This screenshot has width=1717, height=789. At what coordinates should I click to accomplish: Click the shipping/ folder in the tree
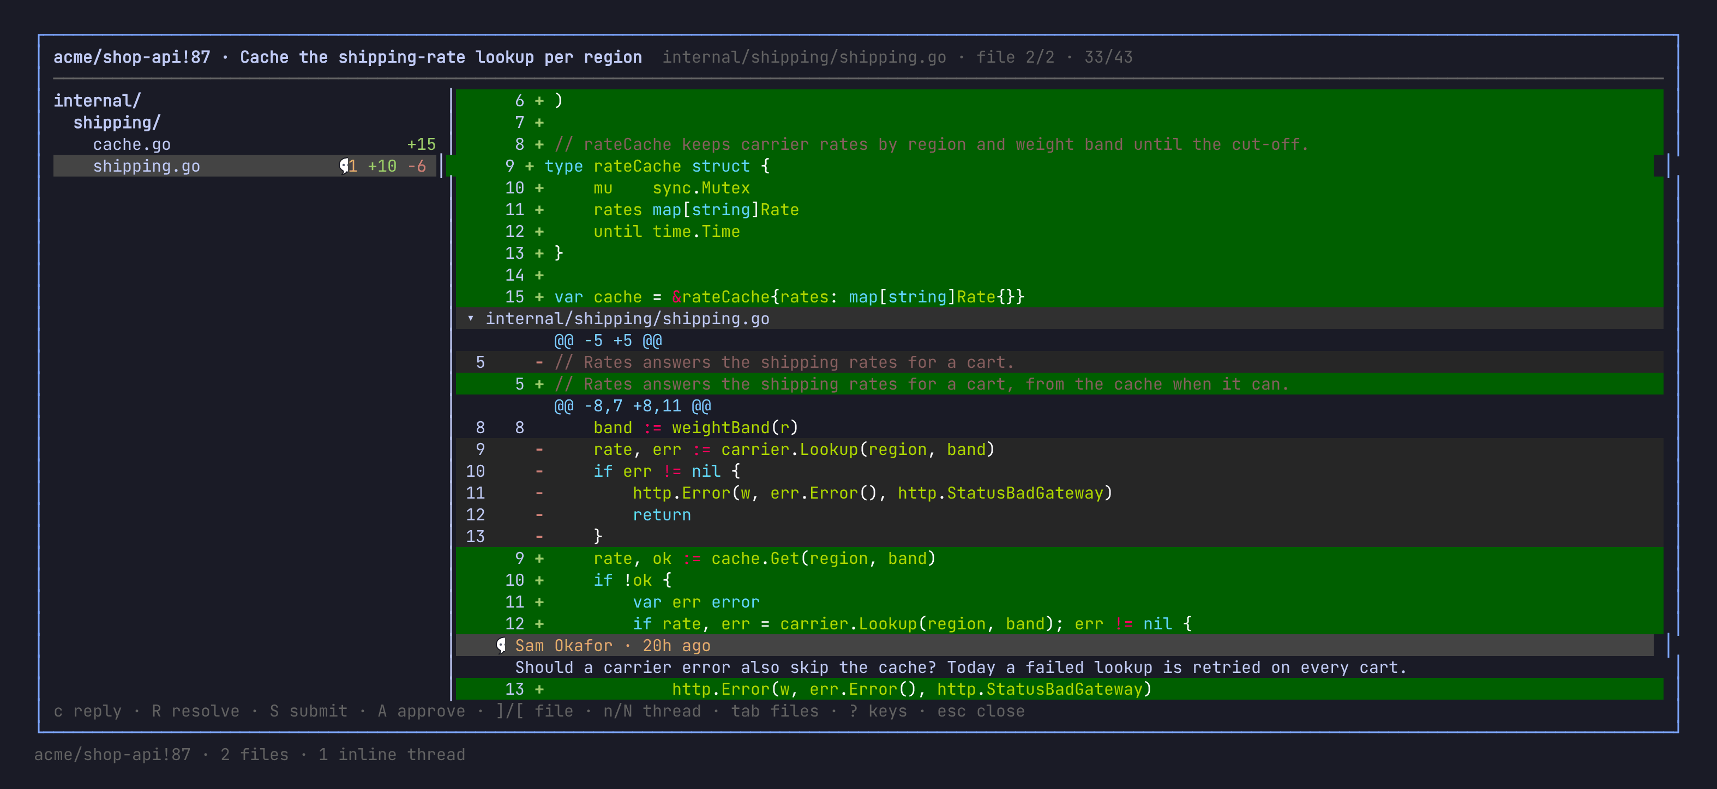click(x=117, y=123)
